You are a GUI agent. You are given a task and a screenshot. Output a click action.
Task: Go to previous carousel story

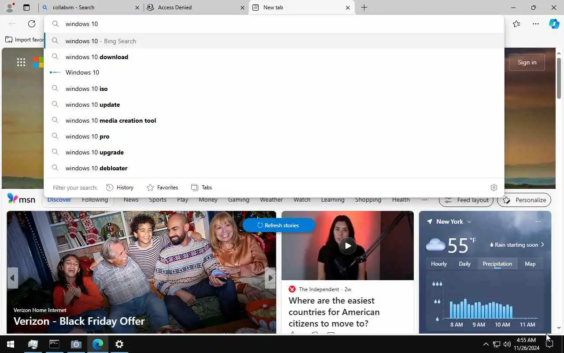tap(12, 278)
